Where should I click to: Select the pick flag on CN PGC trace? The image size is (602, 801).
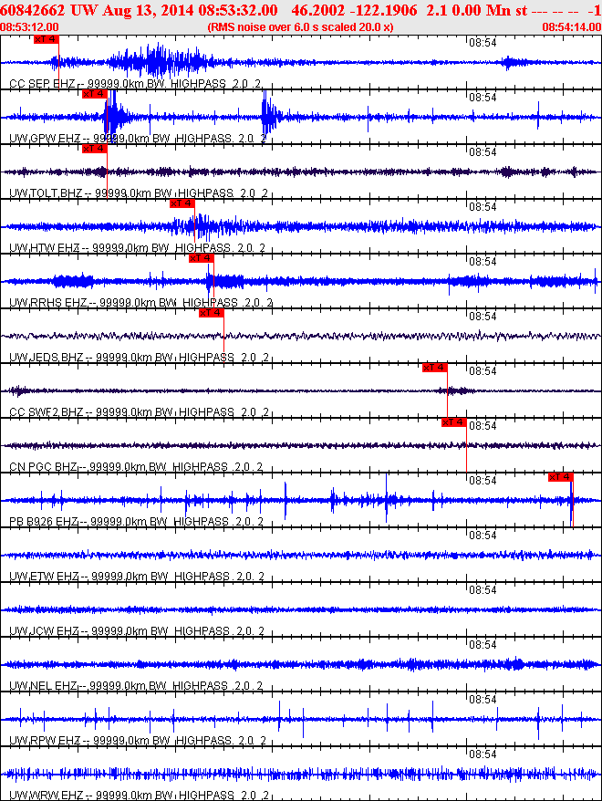(x=454, y=422)
